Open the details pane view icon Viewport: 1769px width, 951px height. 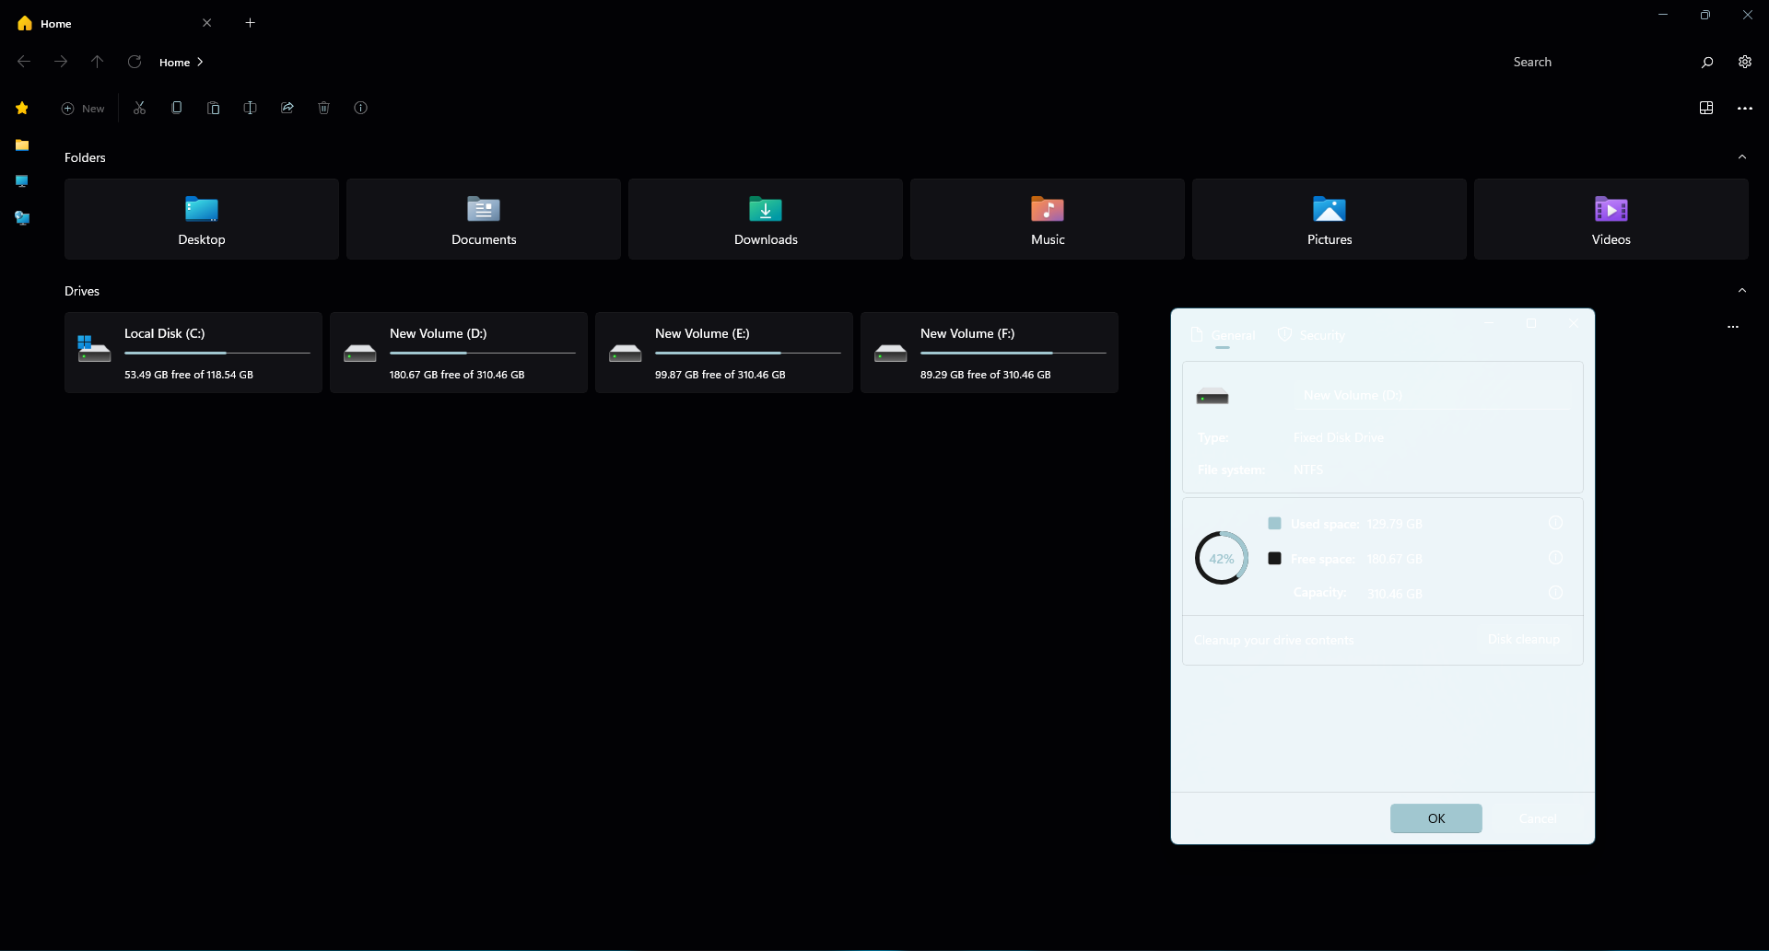click(x=1705, y=108)
